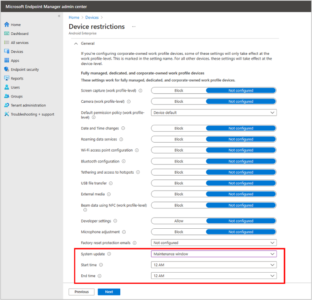The image size is (312, 300).
Task: Show info for Bluetooth configuration
Action: 124,161
